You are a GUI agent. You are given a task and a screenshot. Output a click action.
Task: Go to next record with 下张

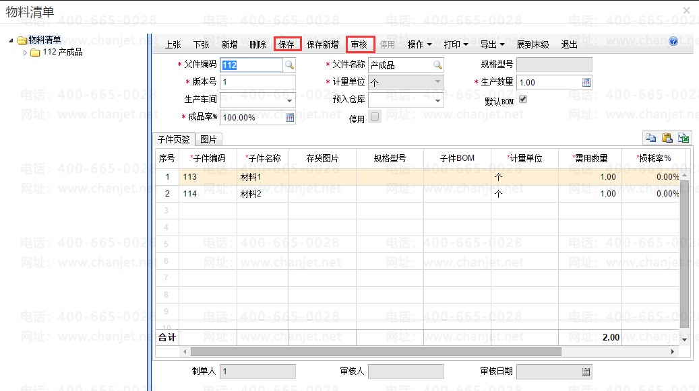tap(201, 44)
